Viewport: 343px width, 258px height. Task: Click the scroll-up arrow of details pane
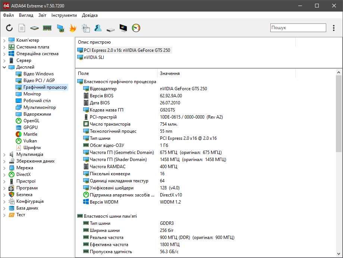point(339,72)
